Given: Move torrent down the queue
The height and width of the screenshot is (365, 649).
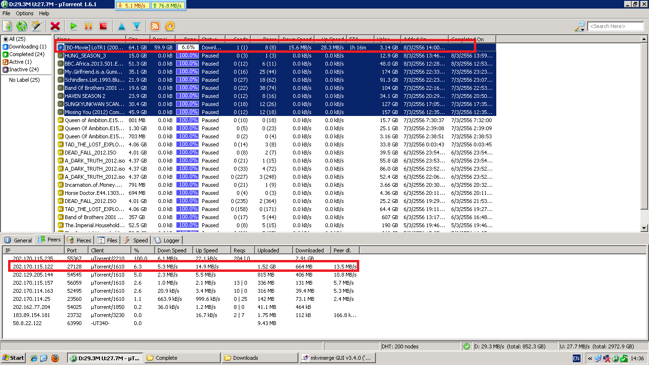Looking at the screenshot, I should (x=137, y=26).
